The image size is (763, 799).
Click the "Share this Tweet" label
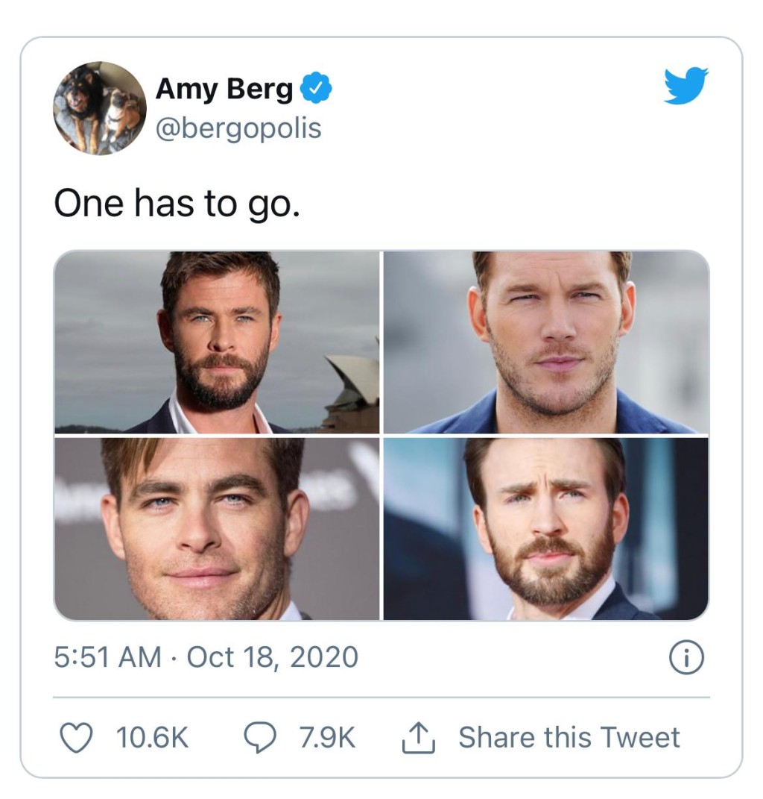(x=569, y=737)
